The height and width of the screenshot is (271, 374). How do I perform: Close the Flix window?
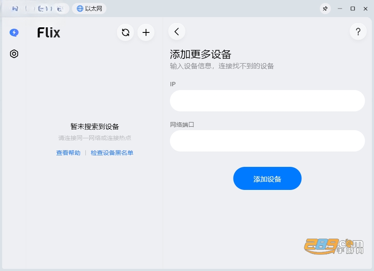point(365,9)
